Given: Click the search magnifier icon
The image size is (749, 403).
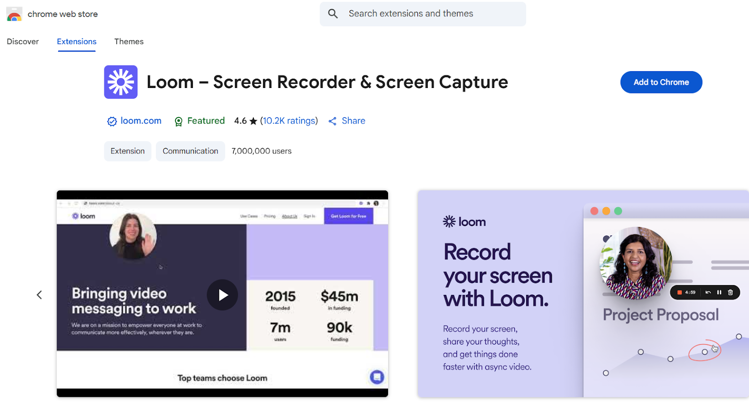Looking at the screenshot, I should click(x=333, y=14).
